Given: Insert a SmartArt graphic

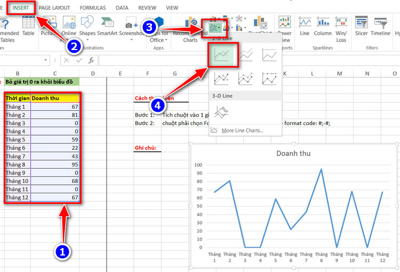Looking at the screenshot, I should tap(107, 26).
